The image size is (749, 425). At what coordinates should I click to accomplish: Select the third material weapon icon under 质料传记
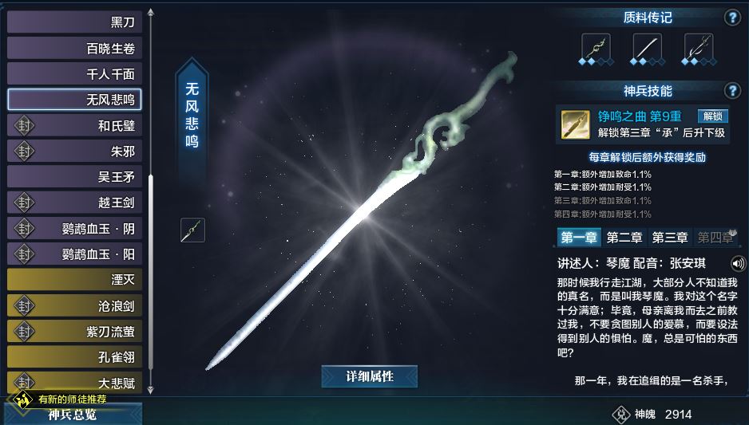[x=699, y=49]
